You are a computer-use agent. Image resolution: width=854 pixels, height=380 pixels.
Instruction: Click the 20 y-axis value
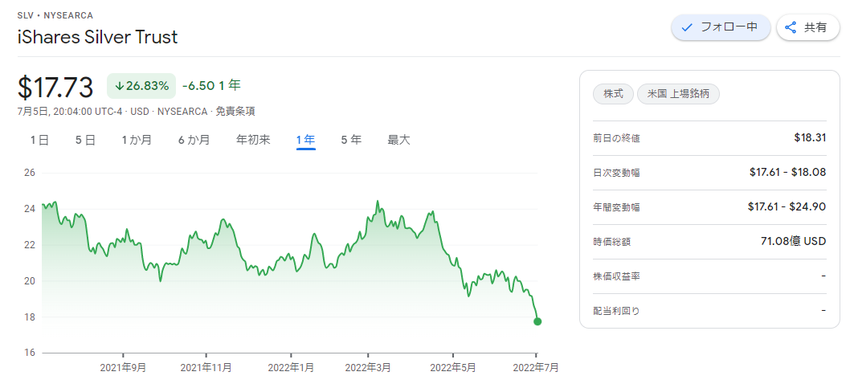[30, 281]
